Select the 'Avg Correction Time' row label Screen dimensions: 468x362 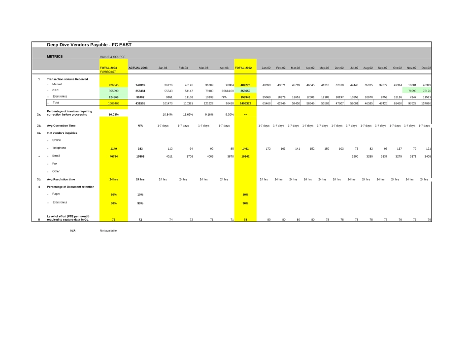coord(61,126)
